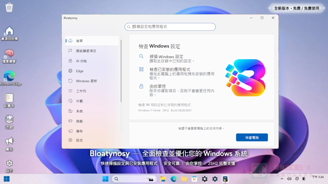Click the colorful Bloatynosy B logo
The height and width of the screenshot is (184, 328).
tap(245, 78)
